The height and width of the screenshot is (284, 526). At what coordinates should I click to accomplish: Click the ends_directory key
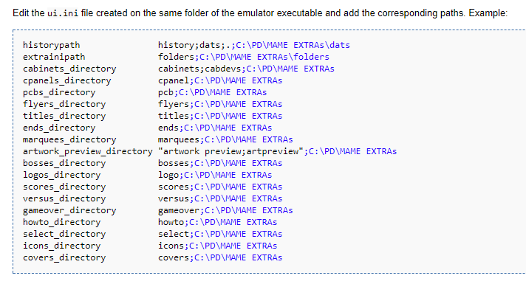coord(59,128)
